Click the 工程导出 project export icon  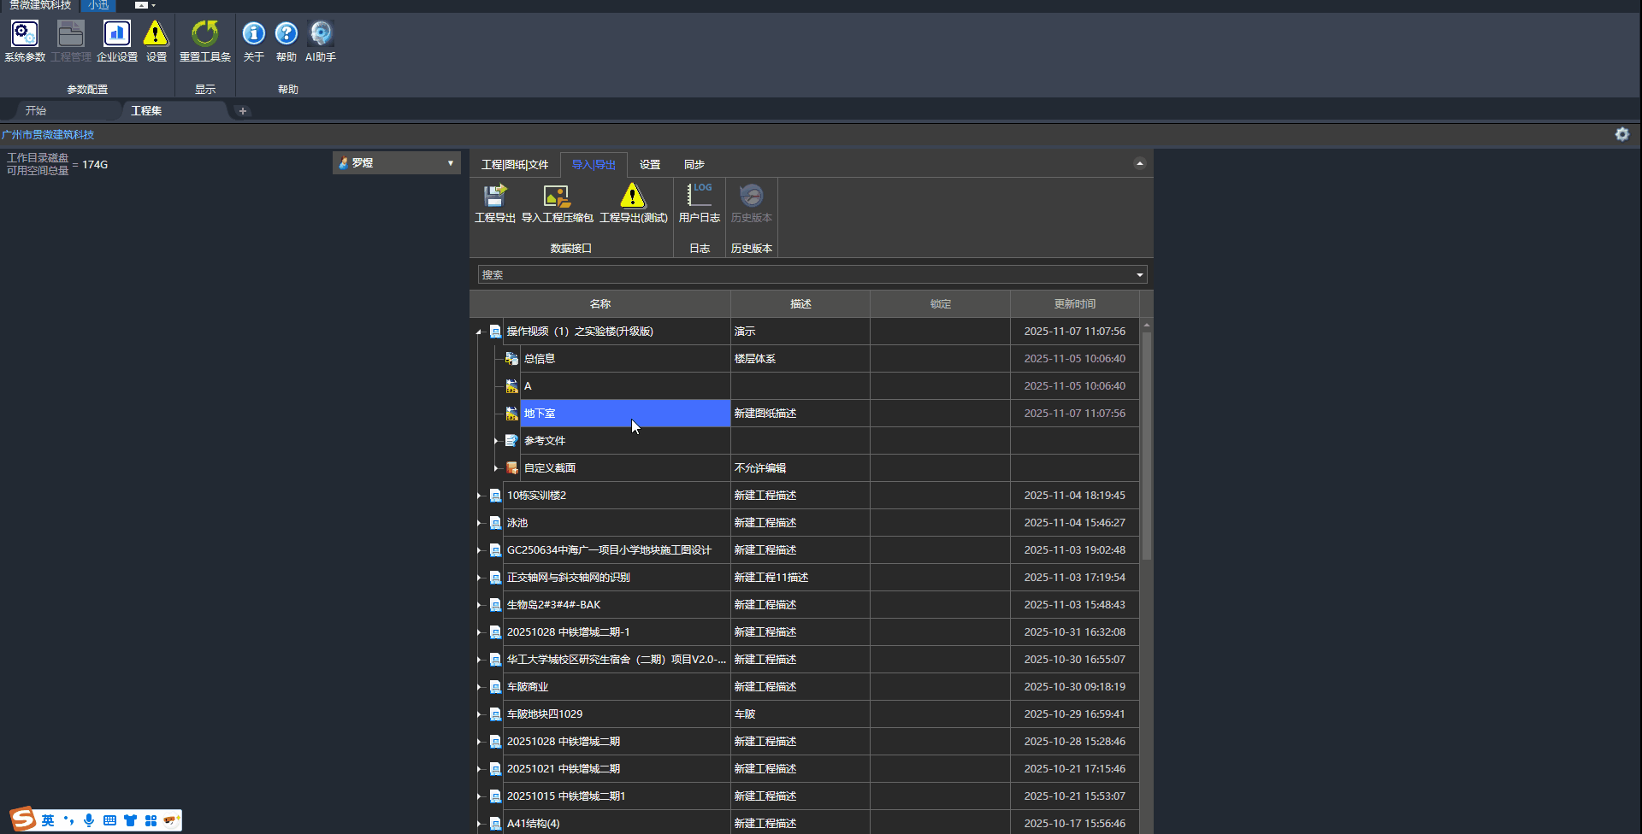494,197
